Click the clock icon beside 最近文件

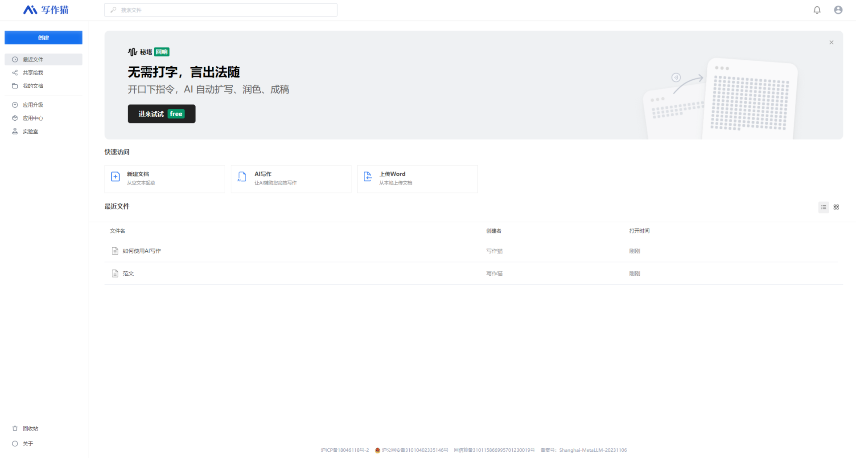coord(15,59)
